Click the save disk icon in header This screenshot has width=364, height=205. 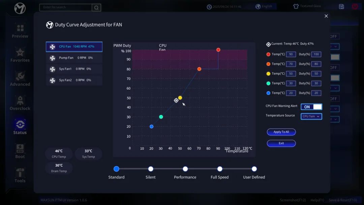pos(341,6)
